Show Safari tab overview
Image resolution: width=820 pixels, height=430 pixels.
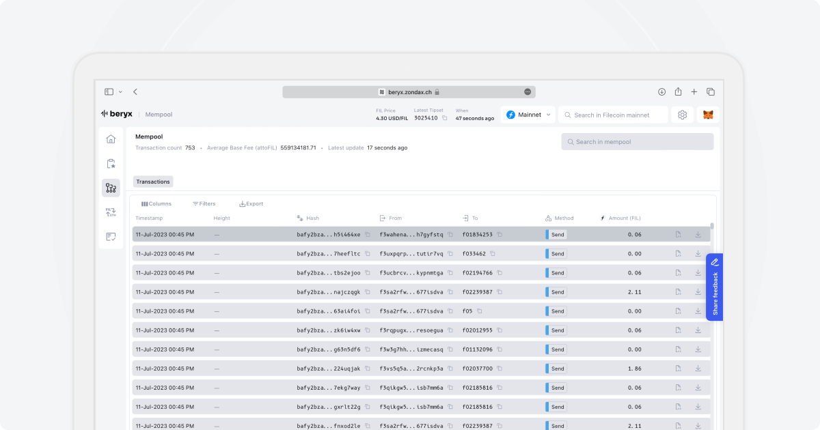(711, 91)
